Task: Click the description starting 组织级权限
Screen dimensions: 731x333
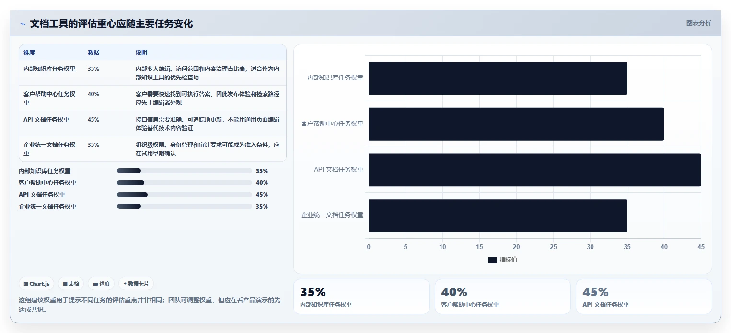Action: (208, 149)
